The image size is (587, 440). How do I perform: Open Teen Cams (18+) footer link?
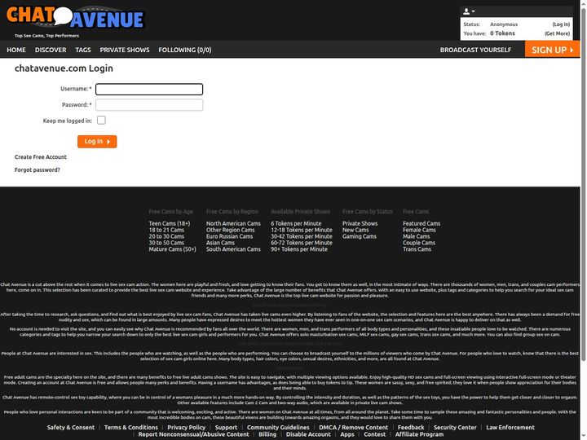pyautogui.click(x=170, y=223)
